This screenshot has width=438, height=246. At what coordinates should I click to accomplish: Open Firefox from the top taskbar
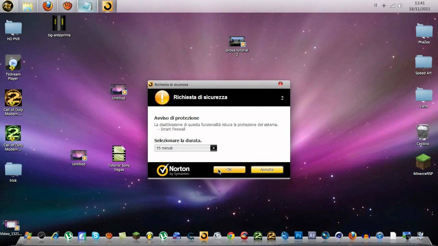tap(48, 6)
